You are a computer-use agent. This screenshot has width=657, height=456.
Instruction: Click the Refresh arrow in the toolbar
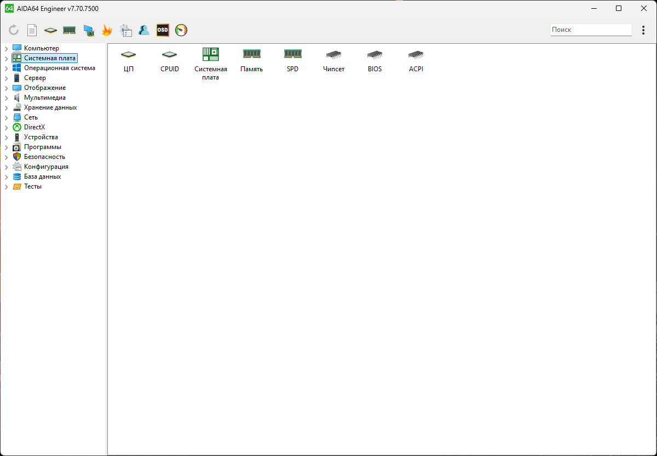coord(14,30)
